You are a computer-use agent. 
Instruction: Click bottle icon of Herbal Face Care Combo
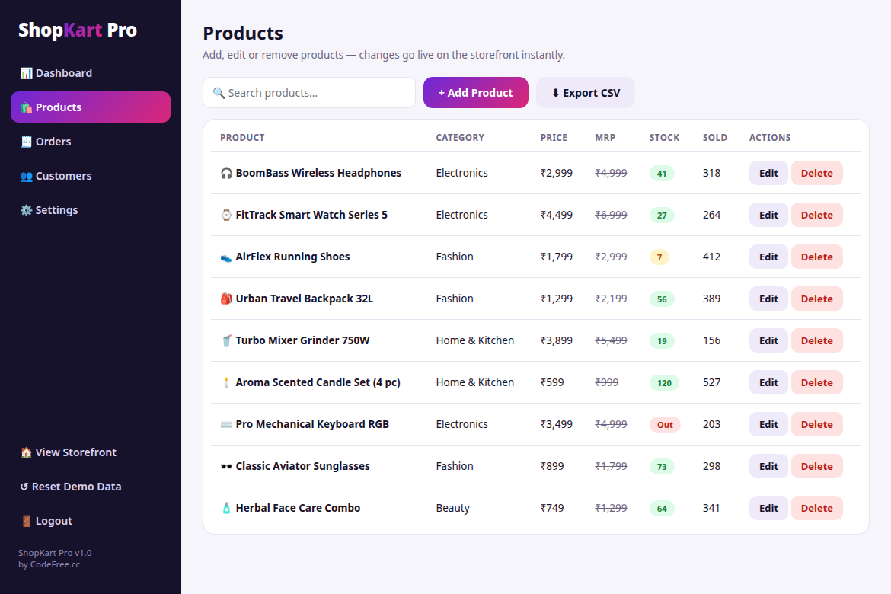pyautogui.click(x=226, y=508)
